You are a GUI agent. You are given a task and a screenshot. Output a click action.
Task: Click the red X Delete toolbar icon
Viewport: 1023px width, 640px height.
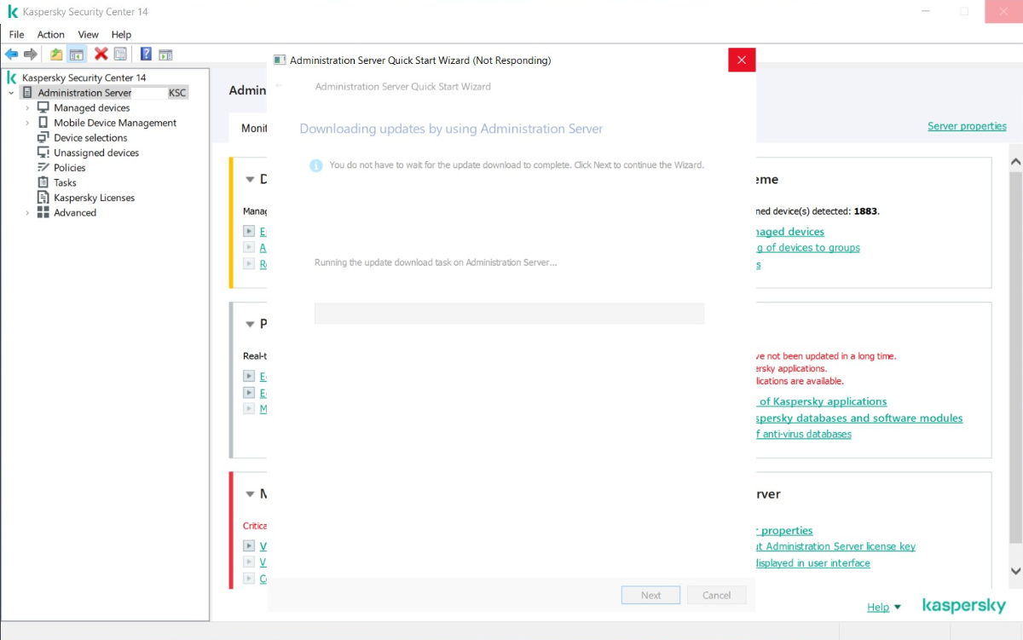101,55
